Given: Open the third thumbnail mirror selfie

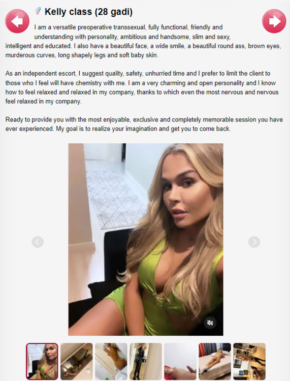Looking at the screenshot, I should [111, 361].
